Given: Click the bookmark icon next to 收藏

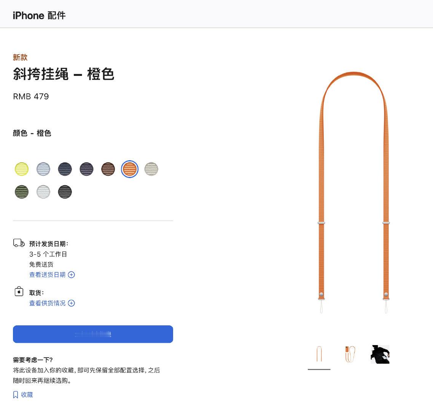Looking at the screenshot, I should coord(16,395).
